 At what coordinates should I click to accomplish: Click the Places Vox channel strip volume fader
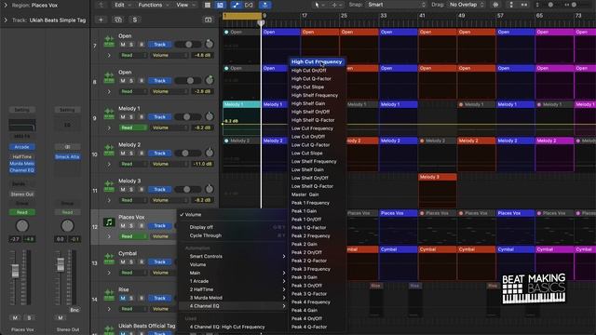point(15,271)
